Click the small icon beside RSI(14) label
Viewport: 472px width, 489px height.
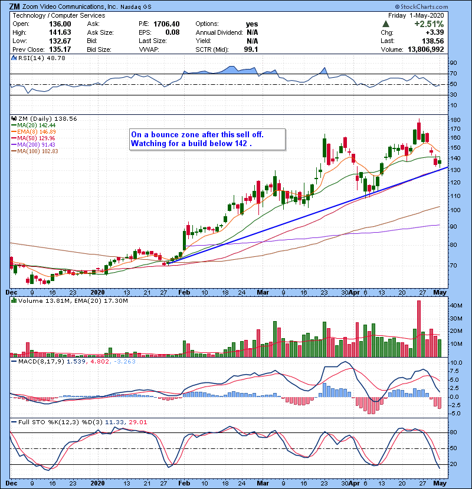(x=12, y=59)
